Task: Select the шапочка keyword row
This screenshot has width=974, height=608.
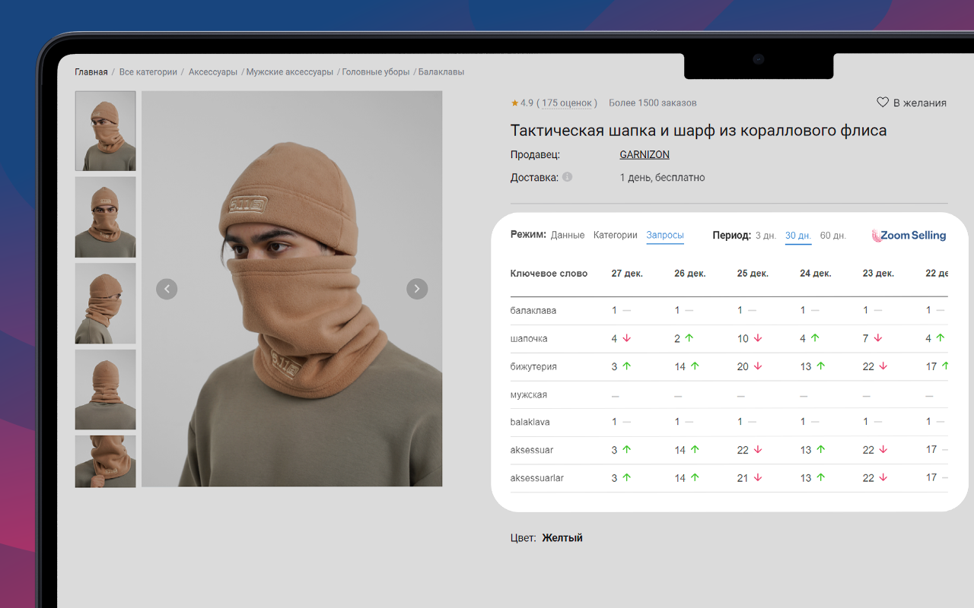Action: click(x=729, y=339)
